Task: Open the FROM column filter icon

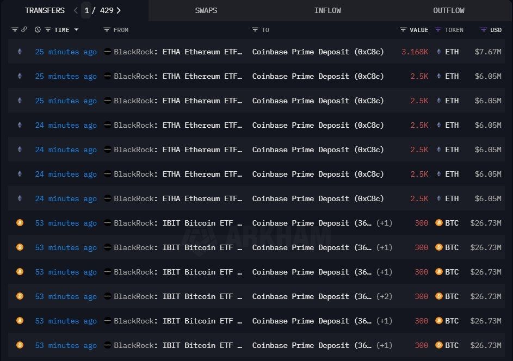Action: (x=107, y=30)
